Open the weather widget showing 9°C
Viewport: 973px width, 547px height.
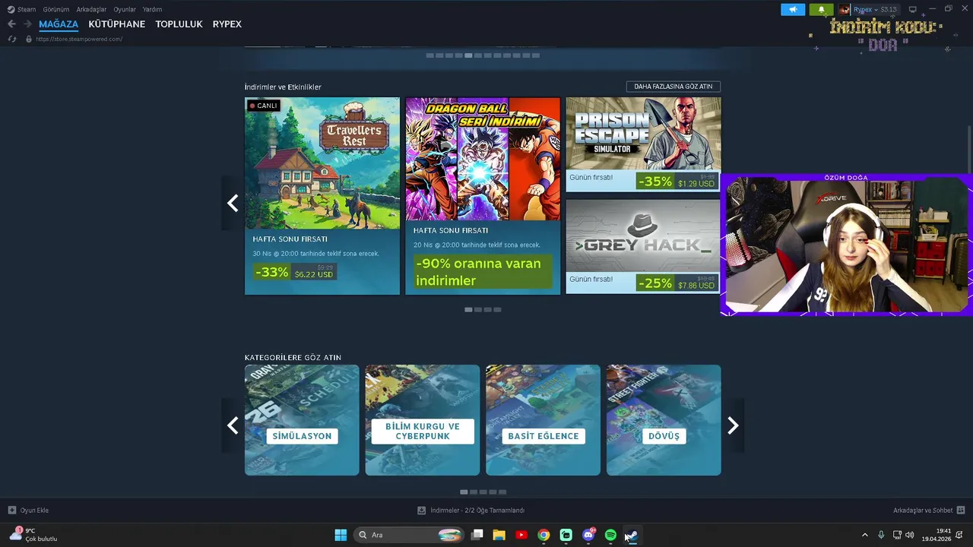click(34, 535)
